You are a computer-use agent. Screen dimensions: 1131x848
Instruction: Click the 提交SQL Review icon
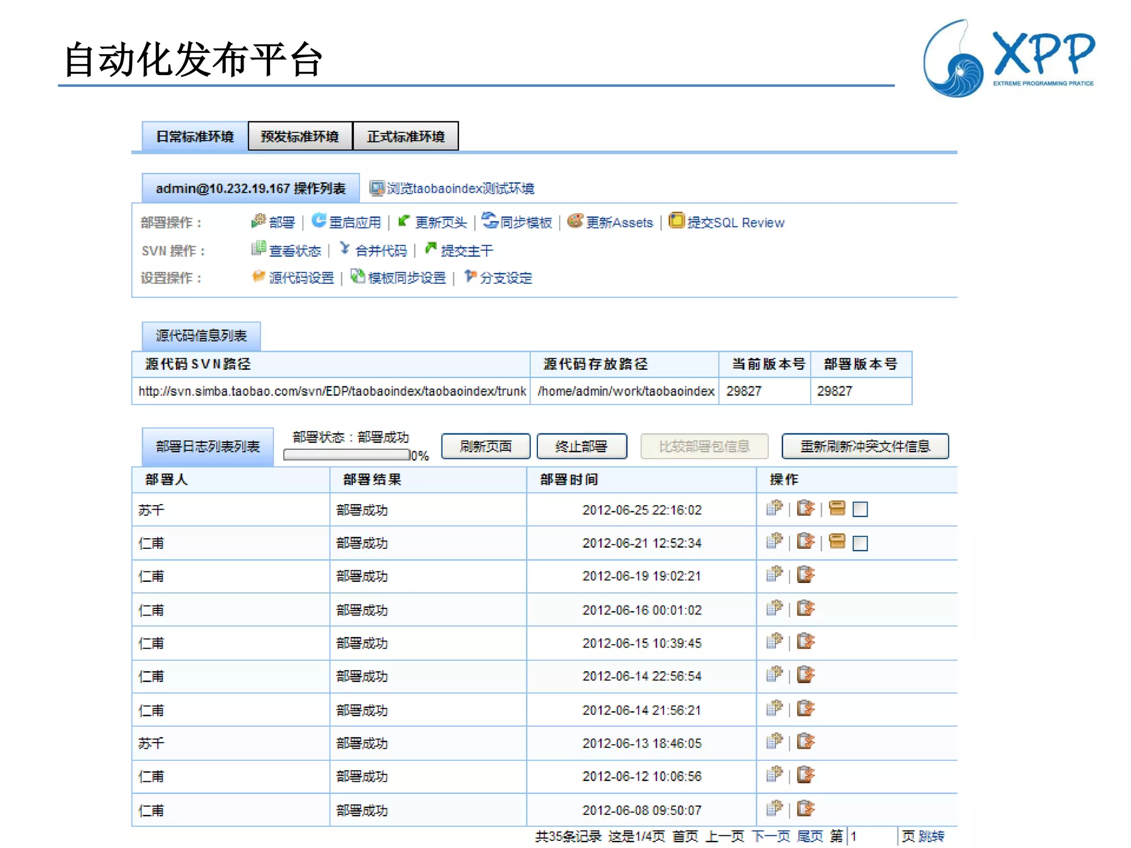pyautogui.click(x=676, y=220)
